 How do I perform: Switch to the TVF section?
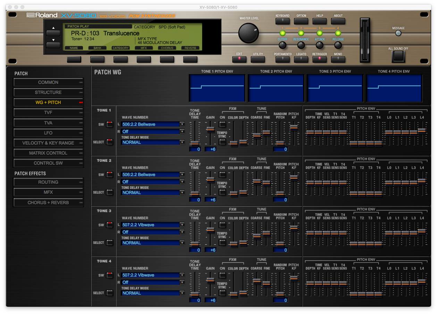coord(48,113)
